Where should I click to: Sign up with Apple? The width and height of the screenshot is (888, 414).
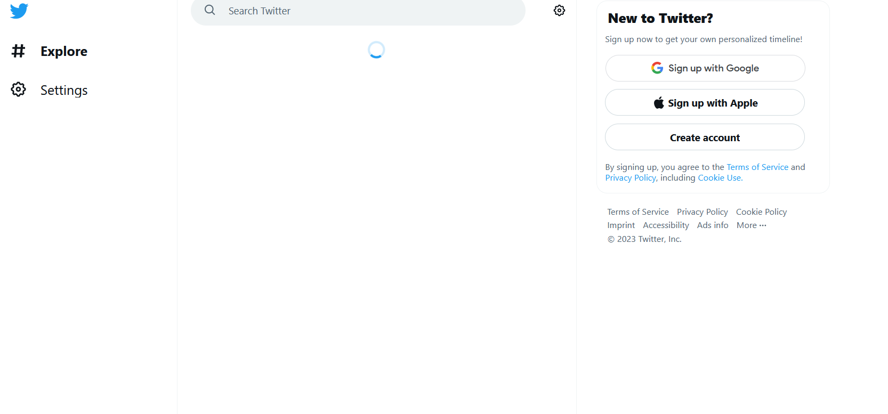[x=705, y=103]
